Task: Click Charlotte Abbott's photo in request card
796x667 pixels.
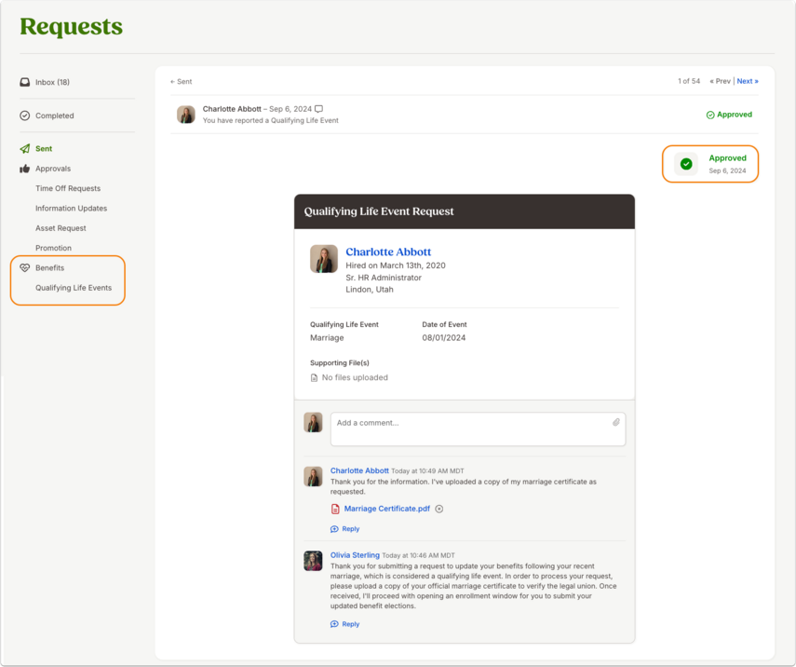Action: pos(324,259)
